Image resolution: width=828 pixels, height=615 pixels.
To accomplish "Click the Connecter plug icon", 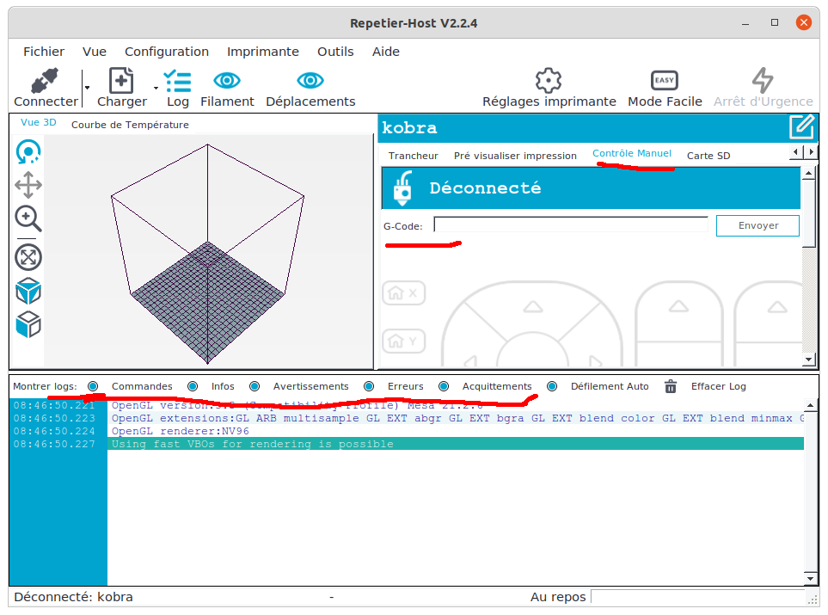I will click(x=45, y=81).
